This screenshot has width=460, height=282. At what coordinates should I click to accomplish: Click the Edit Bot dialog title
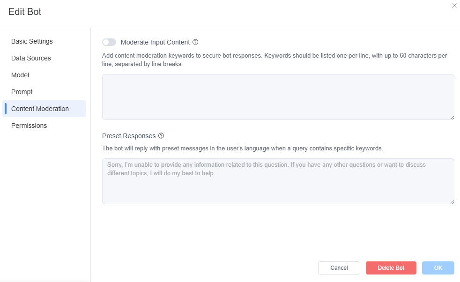[25, 12]
